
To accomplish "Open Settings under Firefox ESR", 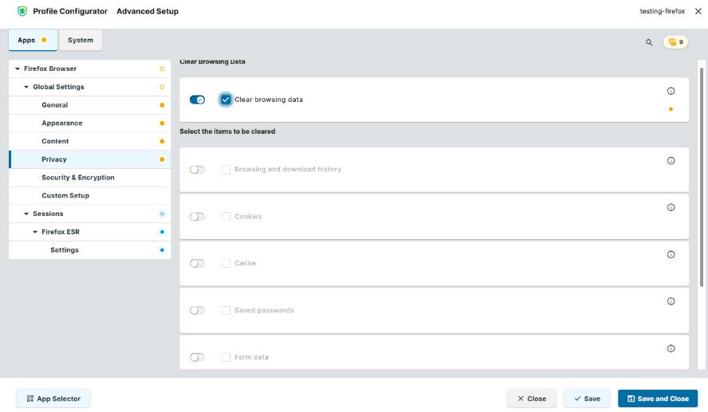I will [x=90, y=250].
